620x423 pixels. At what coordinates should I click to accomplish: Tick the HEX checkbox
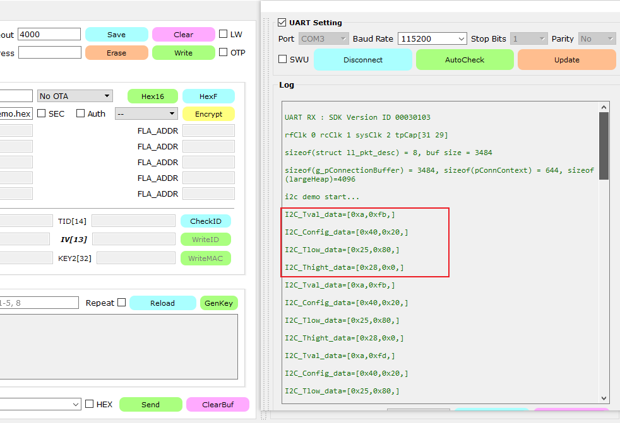pos(90,404)
